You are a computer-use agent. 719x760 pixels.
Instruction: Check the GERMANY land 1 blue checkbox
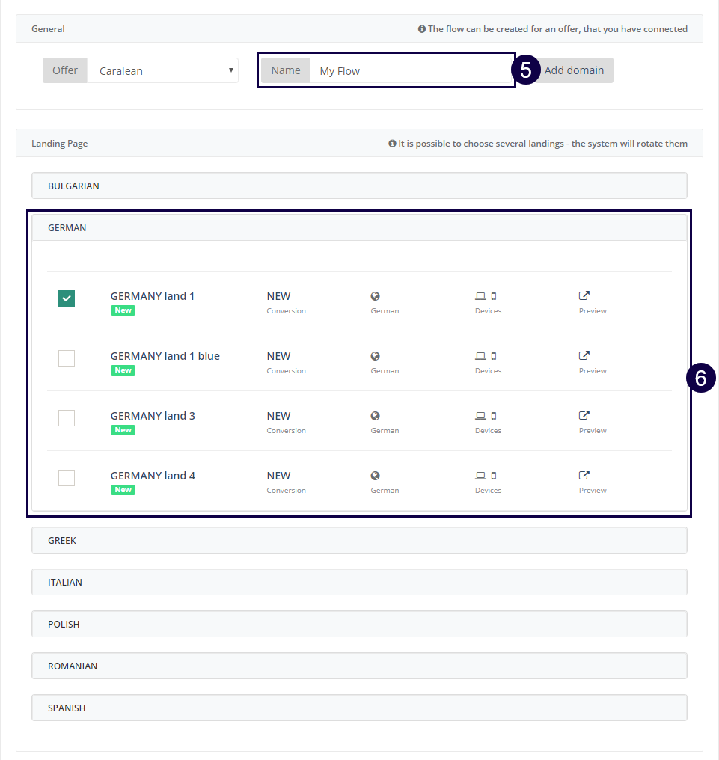pos(67,358)
